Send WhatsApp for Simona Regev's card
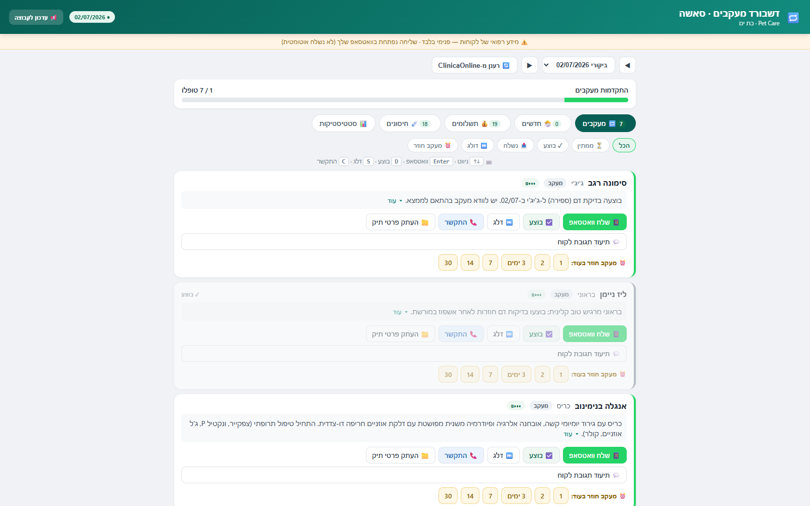The image size is (810, 506). (594, 222)
